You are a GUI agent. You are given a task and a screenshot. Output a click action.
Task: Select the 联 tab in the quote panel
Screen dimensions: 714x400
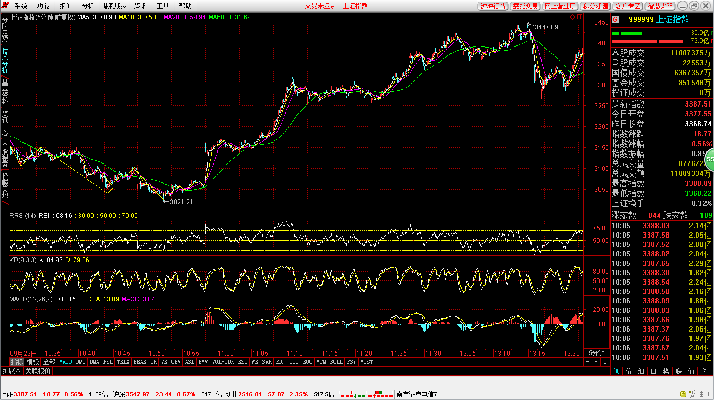click(678, 371)
